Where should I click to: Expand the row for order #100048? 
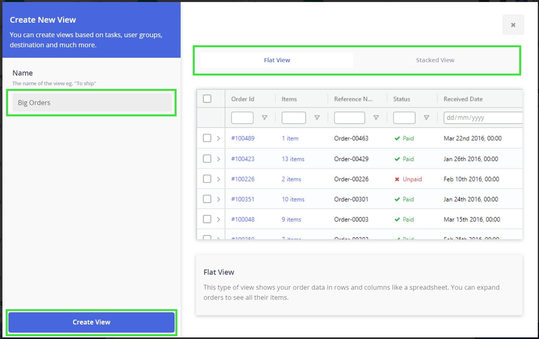pos(219,219)
